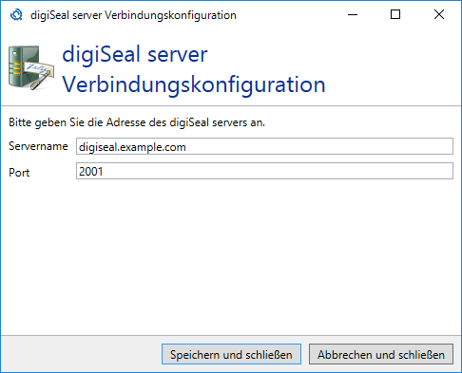Image resolution: width=462 pixels, height=373 pixels.
Task: Click Speichern und schließen button
Action: tap(231, 354)
